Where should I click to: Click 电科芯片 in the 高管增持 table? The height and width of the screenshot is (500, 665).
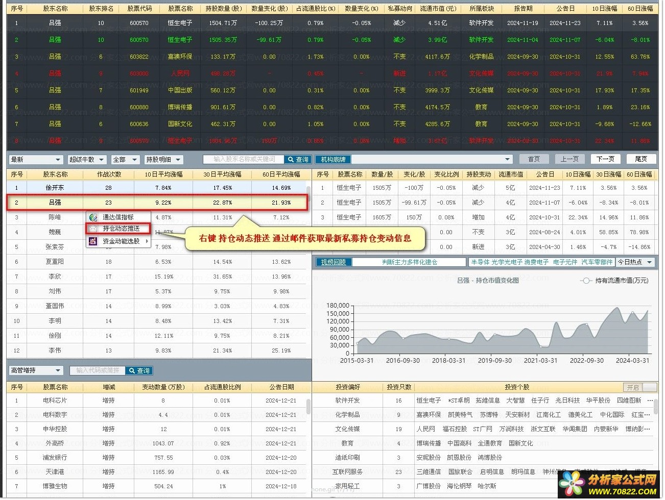click(x=55, y=401)
